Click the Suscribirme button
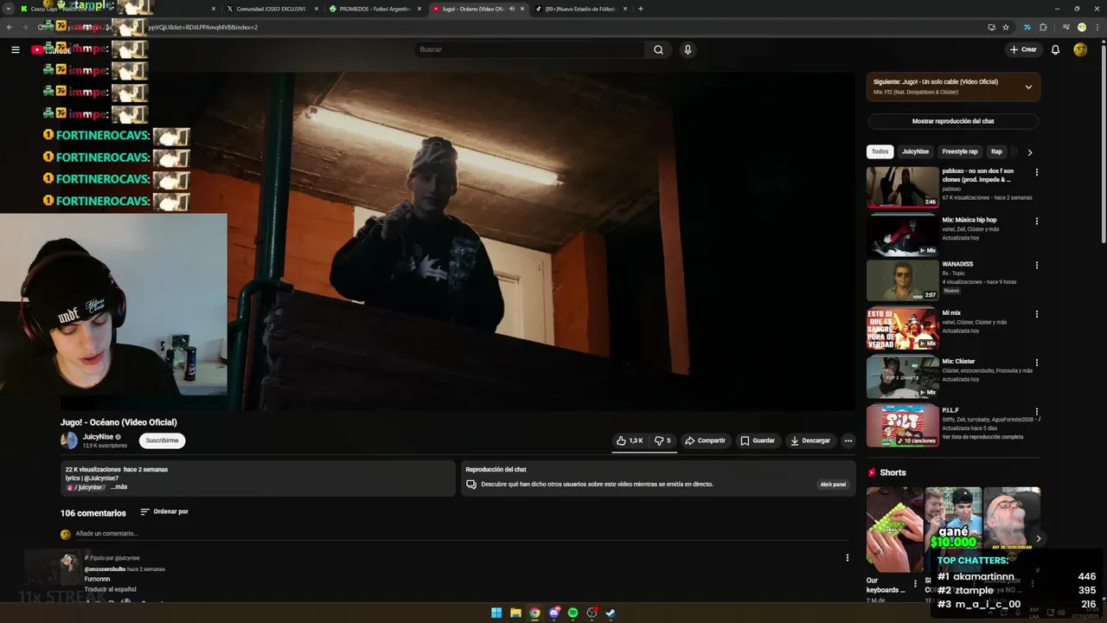This screenshot has width=1107, height=623. tap(162, 440)
